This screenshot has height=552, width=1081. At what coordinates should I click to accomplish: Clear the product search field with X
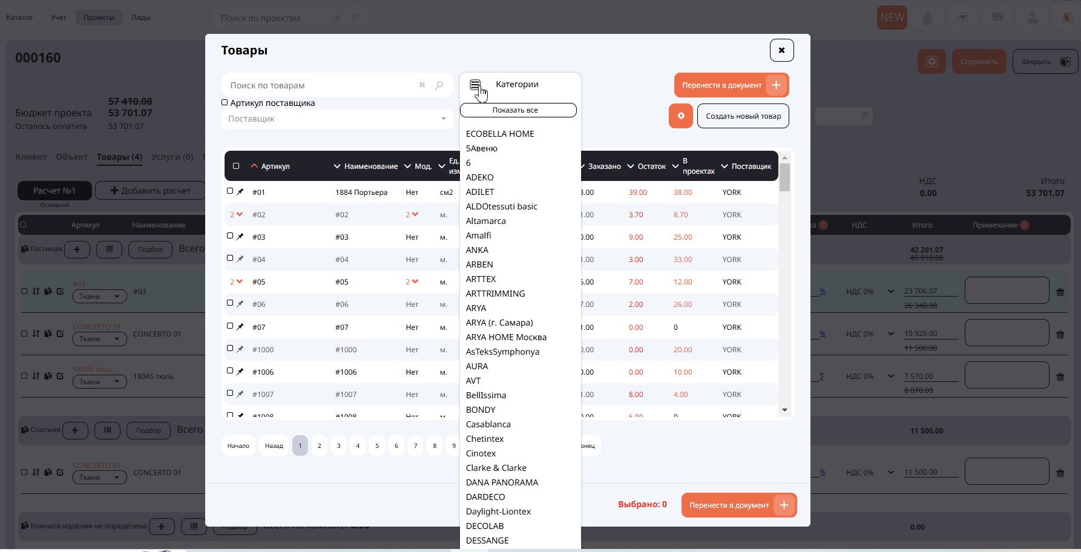pyautogui.click(x=422, y=85)
